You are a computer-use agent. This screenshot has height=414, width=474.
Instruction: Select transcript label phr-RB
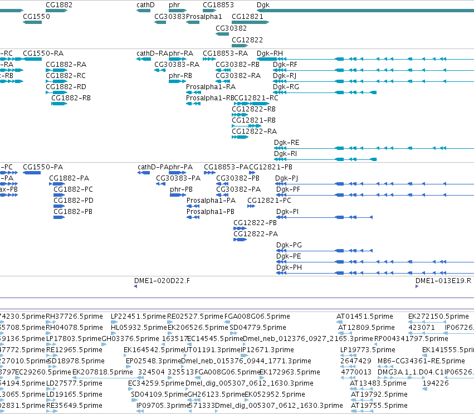(x=180, y=76)
